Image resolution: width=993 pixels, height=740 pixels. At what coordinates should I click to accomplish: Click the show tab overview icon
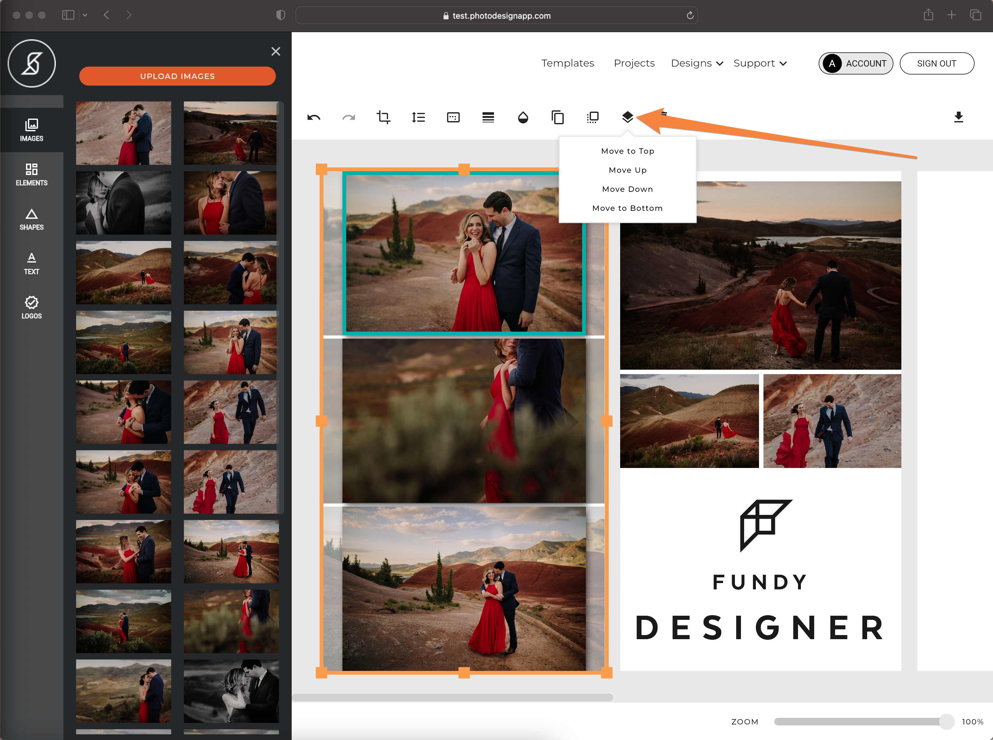975,15
